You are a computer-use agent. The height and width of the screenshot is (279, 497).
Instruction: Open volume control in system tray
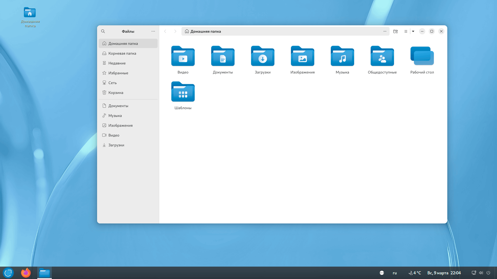[x=481, y=273]
